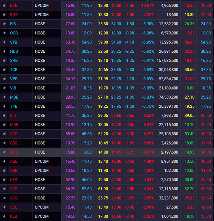Click the pin icon next to STB
214x221 pixels.
pos(4,42)
